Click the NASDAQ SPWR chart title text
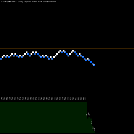Screen dimensions: 134x134 (29, 2)
